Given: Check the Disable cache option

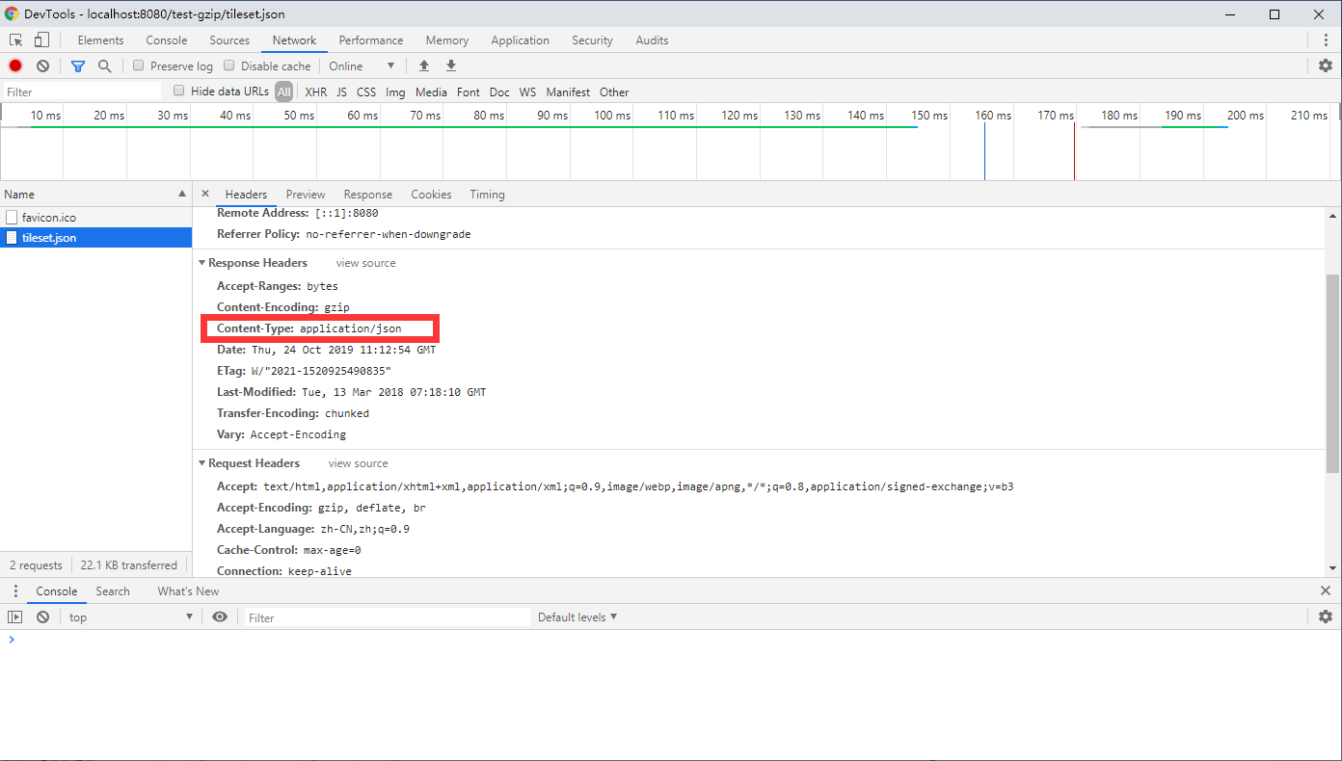Looking at the screenshot, I should 228,65.
